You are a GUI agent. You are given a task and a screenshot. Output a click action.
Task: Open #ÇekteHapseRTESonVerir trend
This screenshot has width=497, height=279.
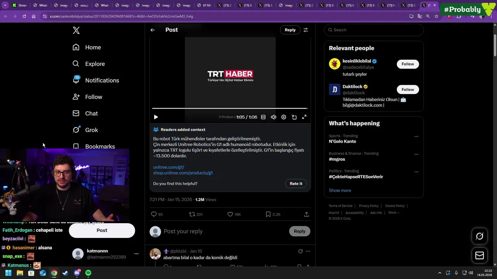point(356,177)
